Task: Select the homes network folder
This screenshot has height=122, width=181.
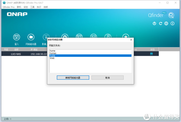Action: point(53,53)
